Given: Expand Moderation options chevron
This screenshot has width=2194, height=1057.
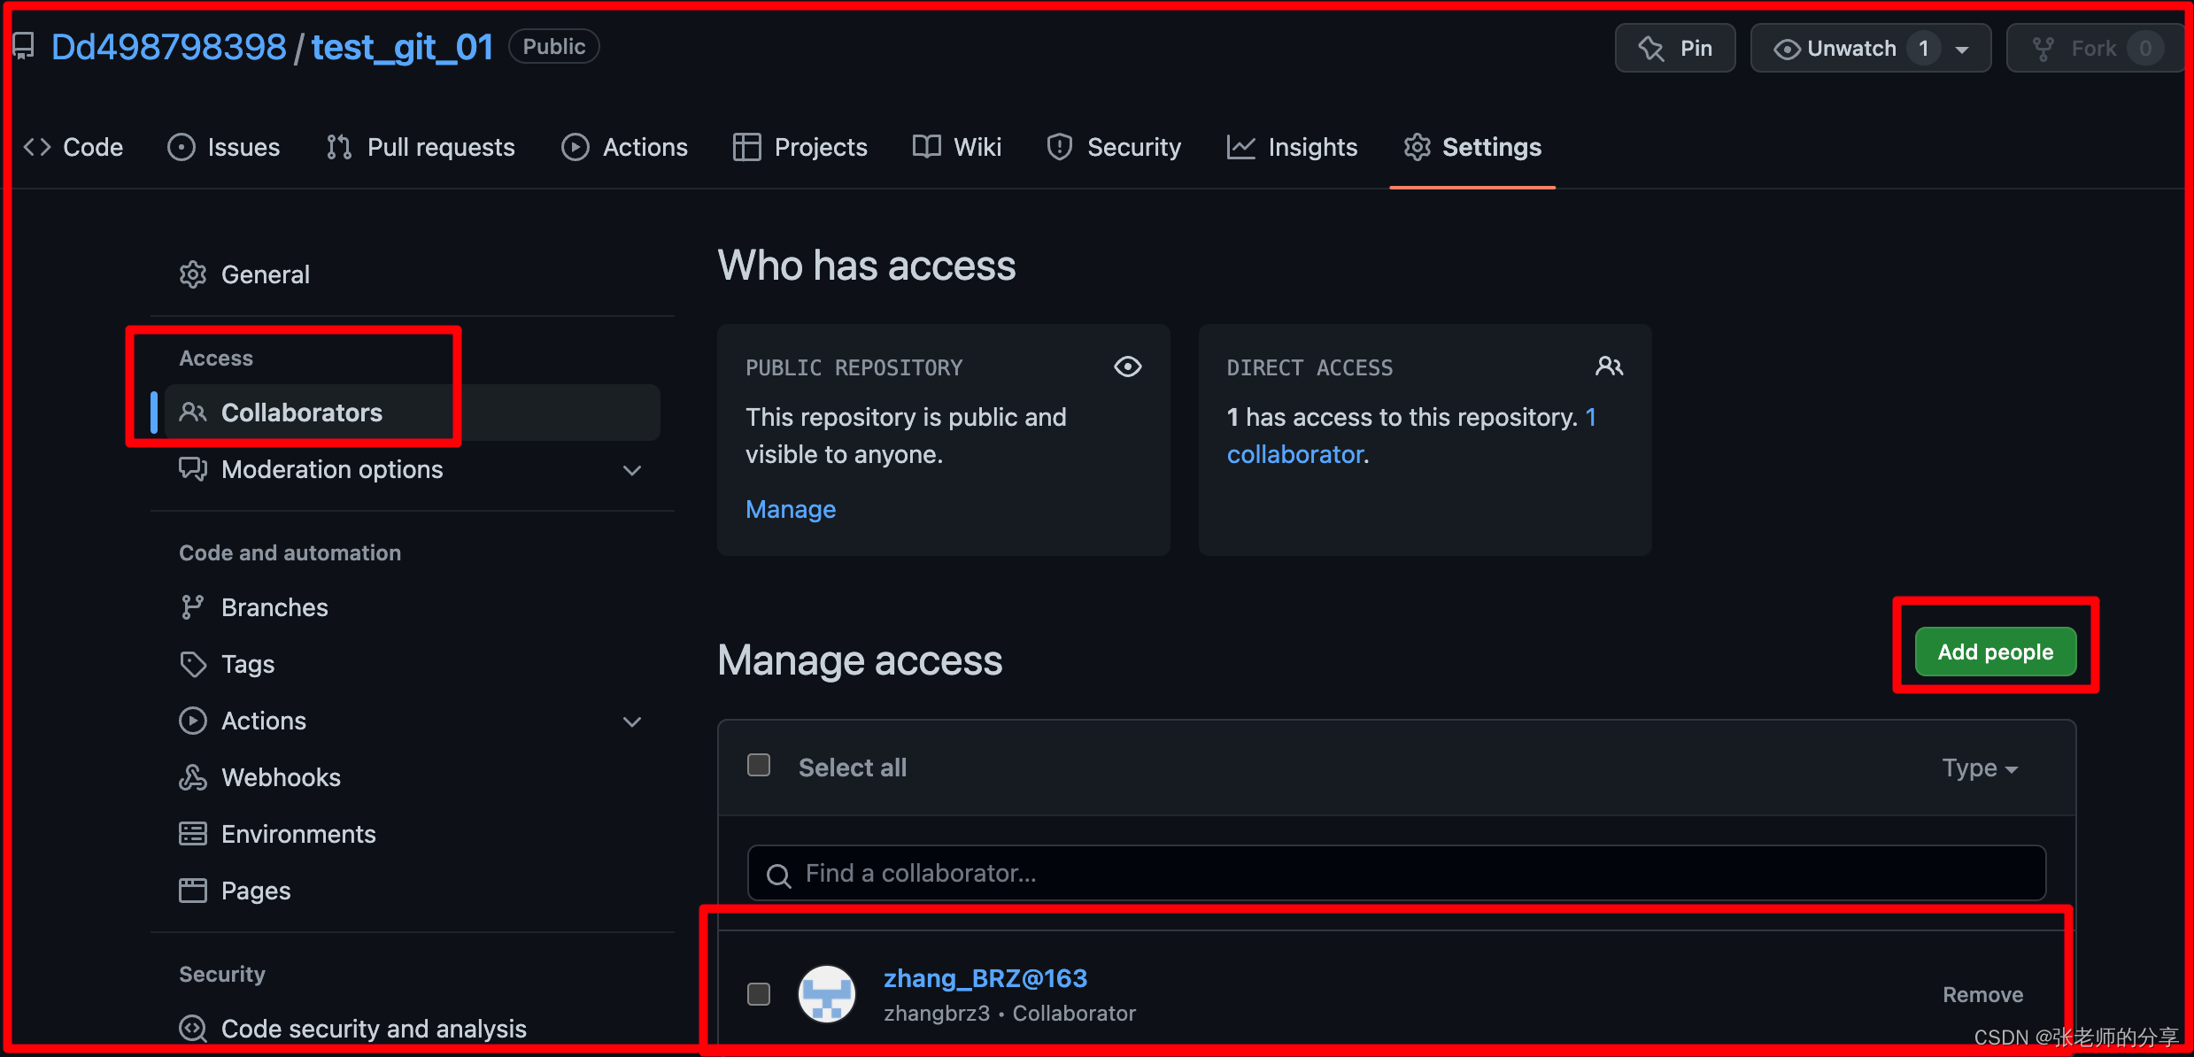Looking at the screenshot, I should point(631,470).
